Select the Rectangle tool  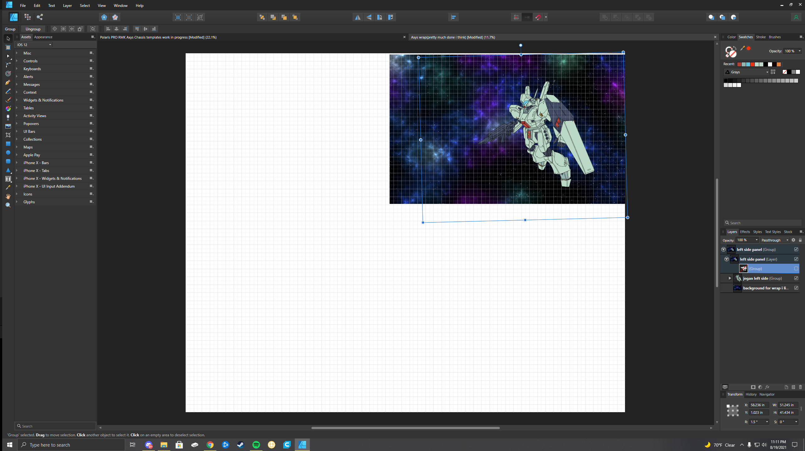[8, 144]
